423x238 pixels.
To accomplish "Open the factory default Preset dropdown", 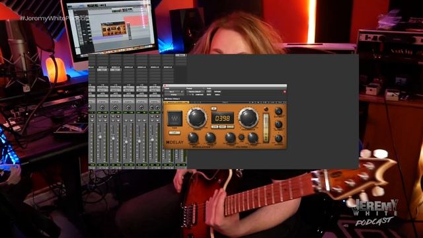I will 195,92.
